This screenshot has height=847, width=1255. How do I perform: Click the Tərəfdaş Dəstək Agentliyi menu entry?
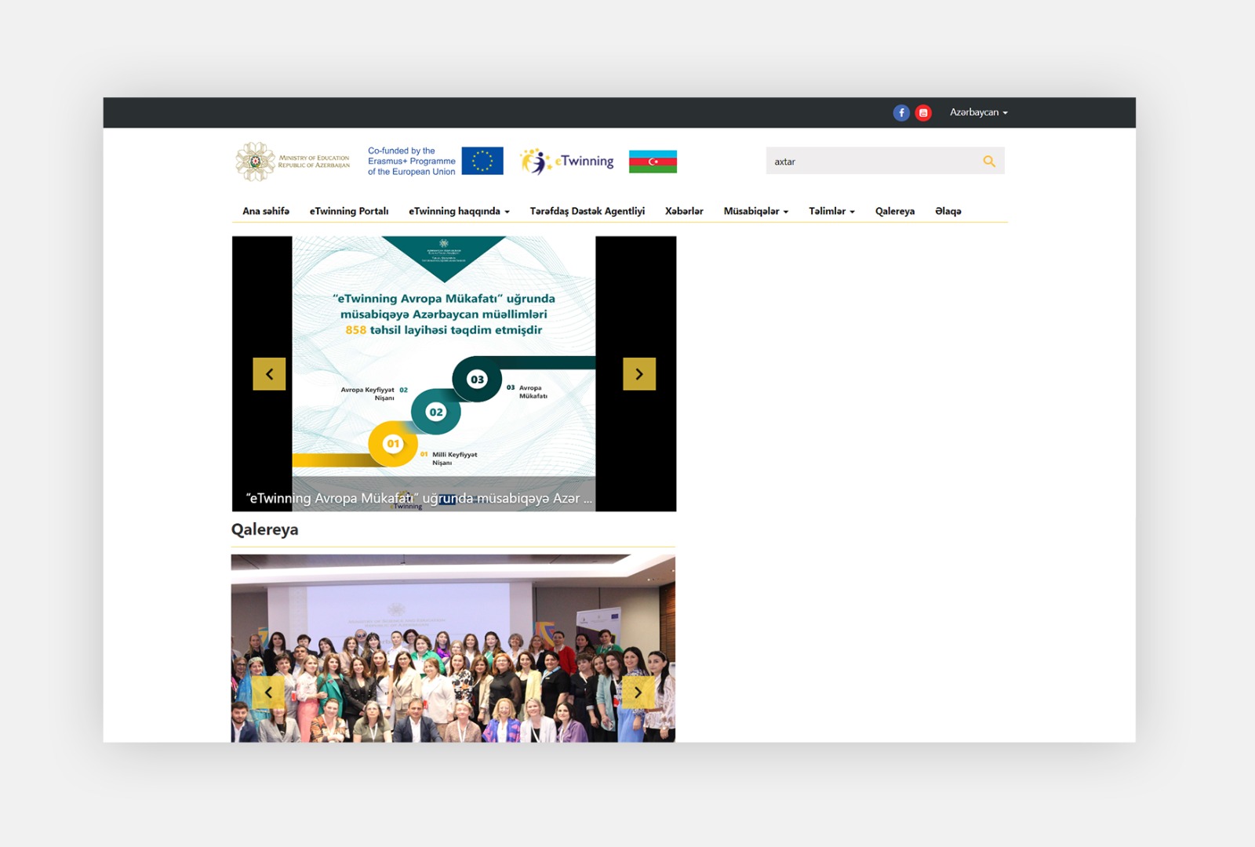pos(589,211)
